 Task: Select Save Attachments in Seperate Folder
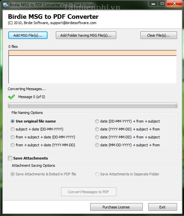[x=127, y=174]
